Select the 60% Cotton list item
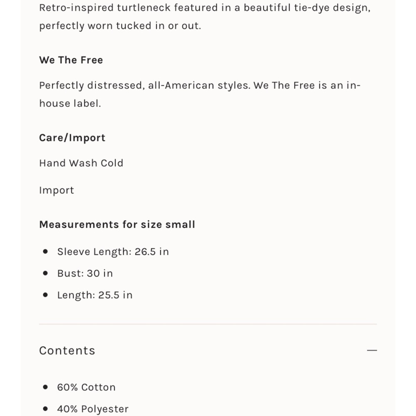416x416 pixels. [x=86, y=387]
